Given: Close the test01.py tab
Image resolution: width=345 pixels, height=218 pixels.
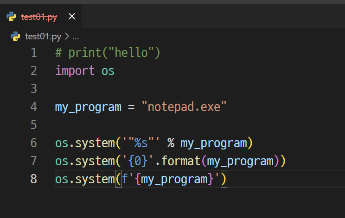Looking at the screenshot, I should coord(72,16).
